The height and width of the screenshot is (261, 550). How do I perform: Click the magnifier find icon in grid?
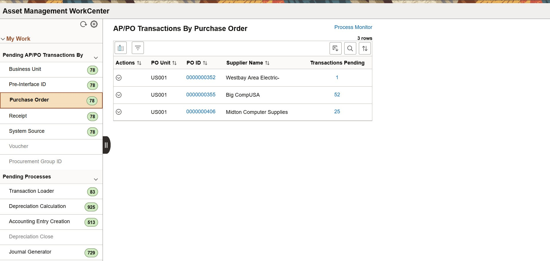click(x=350, y=48)
